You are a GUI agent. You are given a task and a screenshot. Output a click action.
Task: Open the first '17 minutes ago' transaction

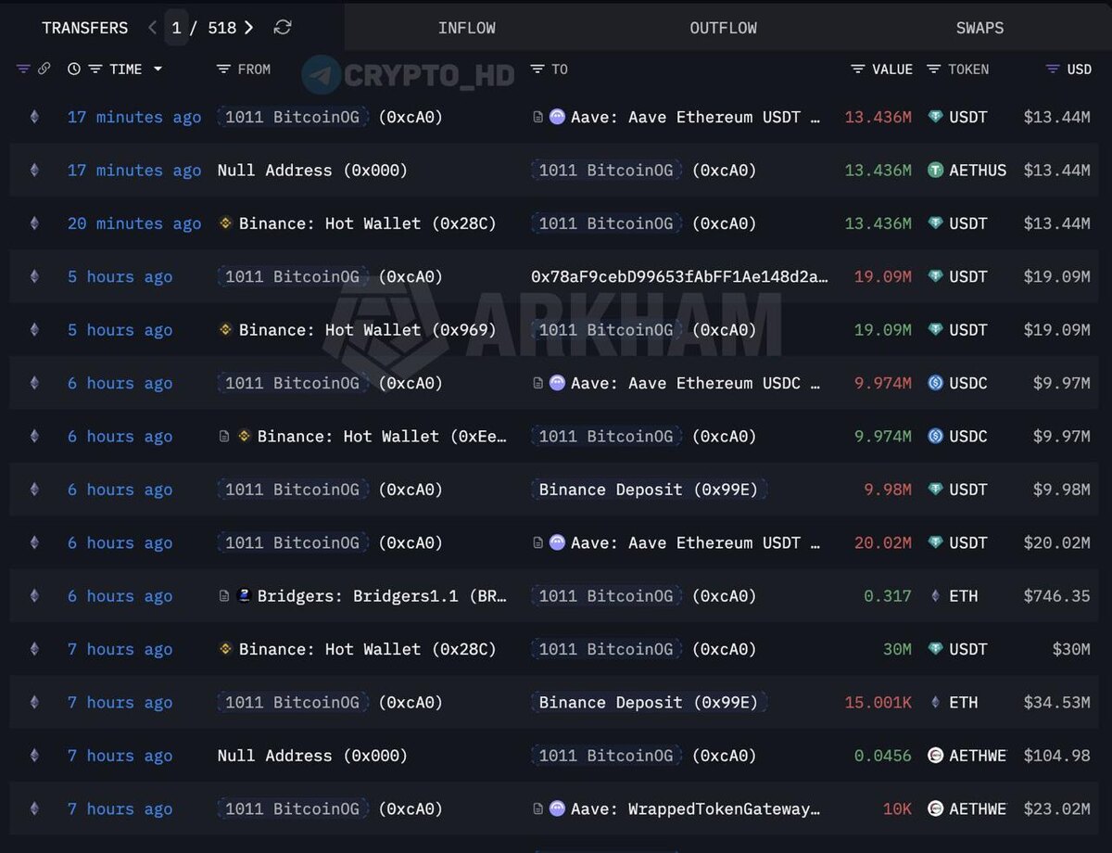[x=134, y=117]
